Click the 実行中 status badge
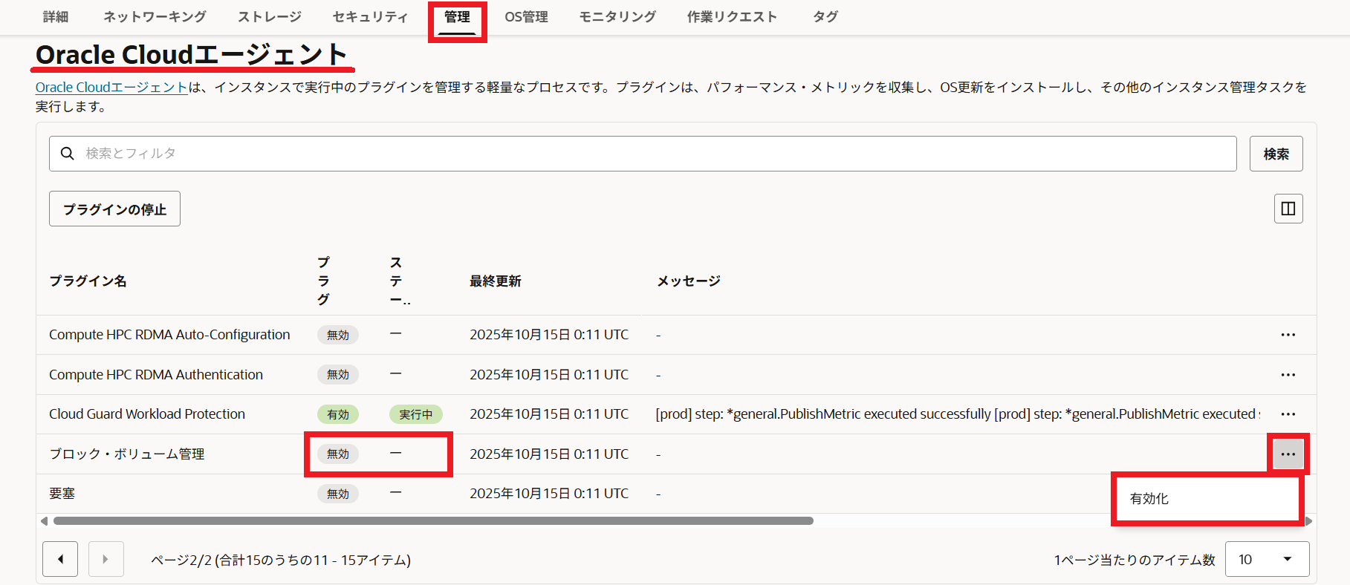 tap(415, 414)
